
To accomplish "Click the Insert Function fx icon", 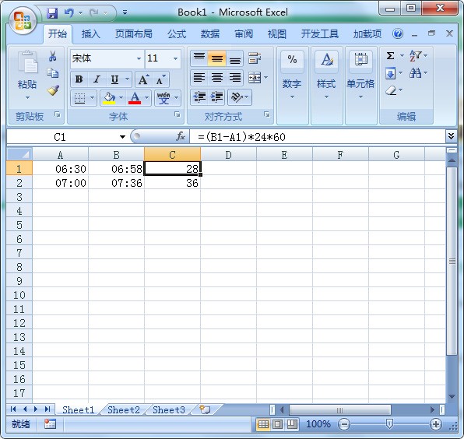I will pos(181,136).
